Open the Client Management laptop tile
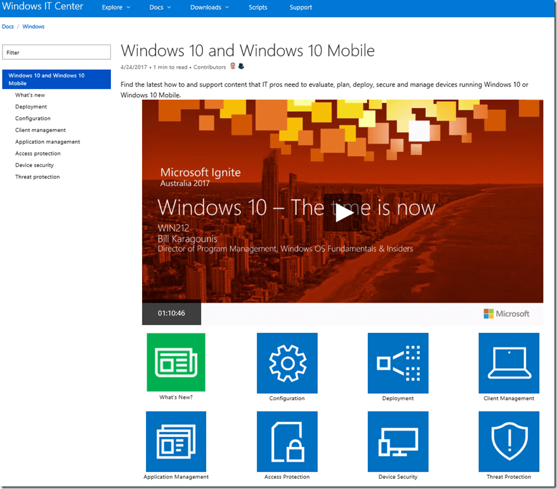This screenshot has height=489, width=557. 509,362
